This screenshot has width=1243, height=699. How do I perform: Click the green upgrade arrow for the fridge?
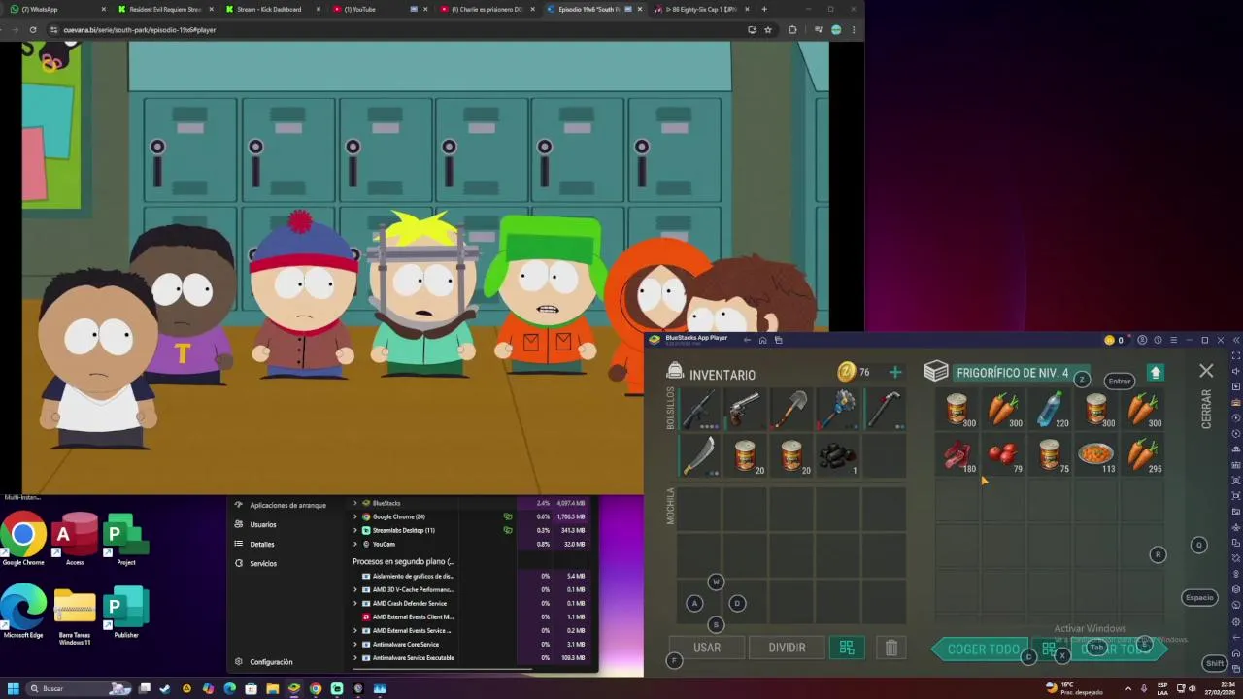coord(1155,373)
